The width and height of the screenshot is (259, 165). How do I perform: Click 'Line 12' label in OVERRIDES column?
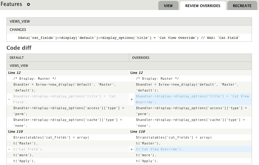tap(137, 73)
